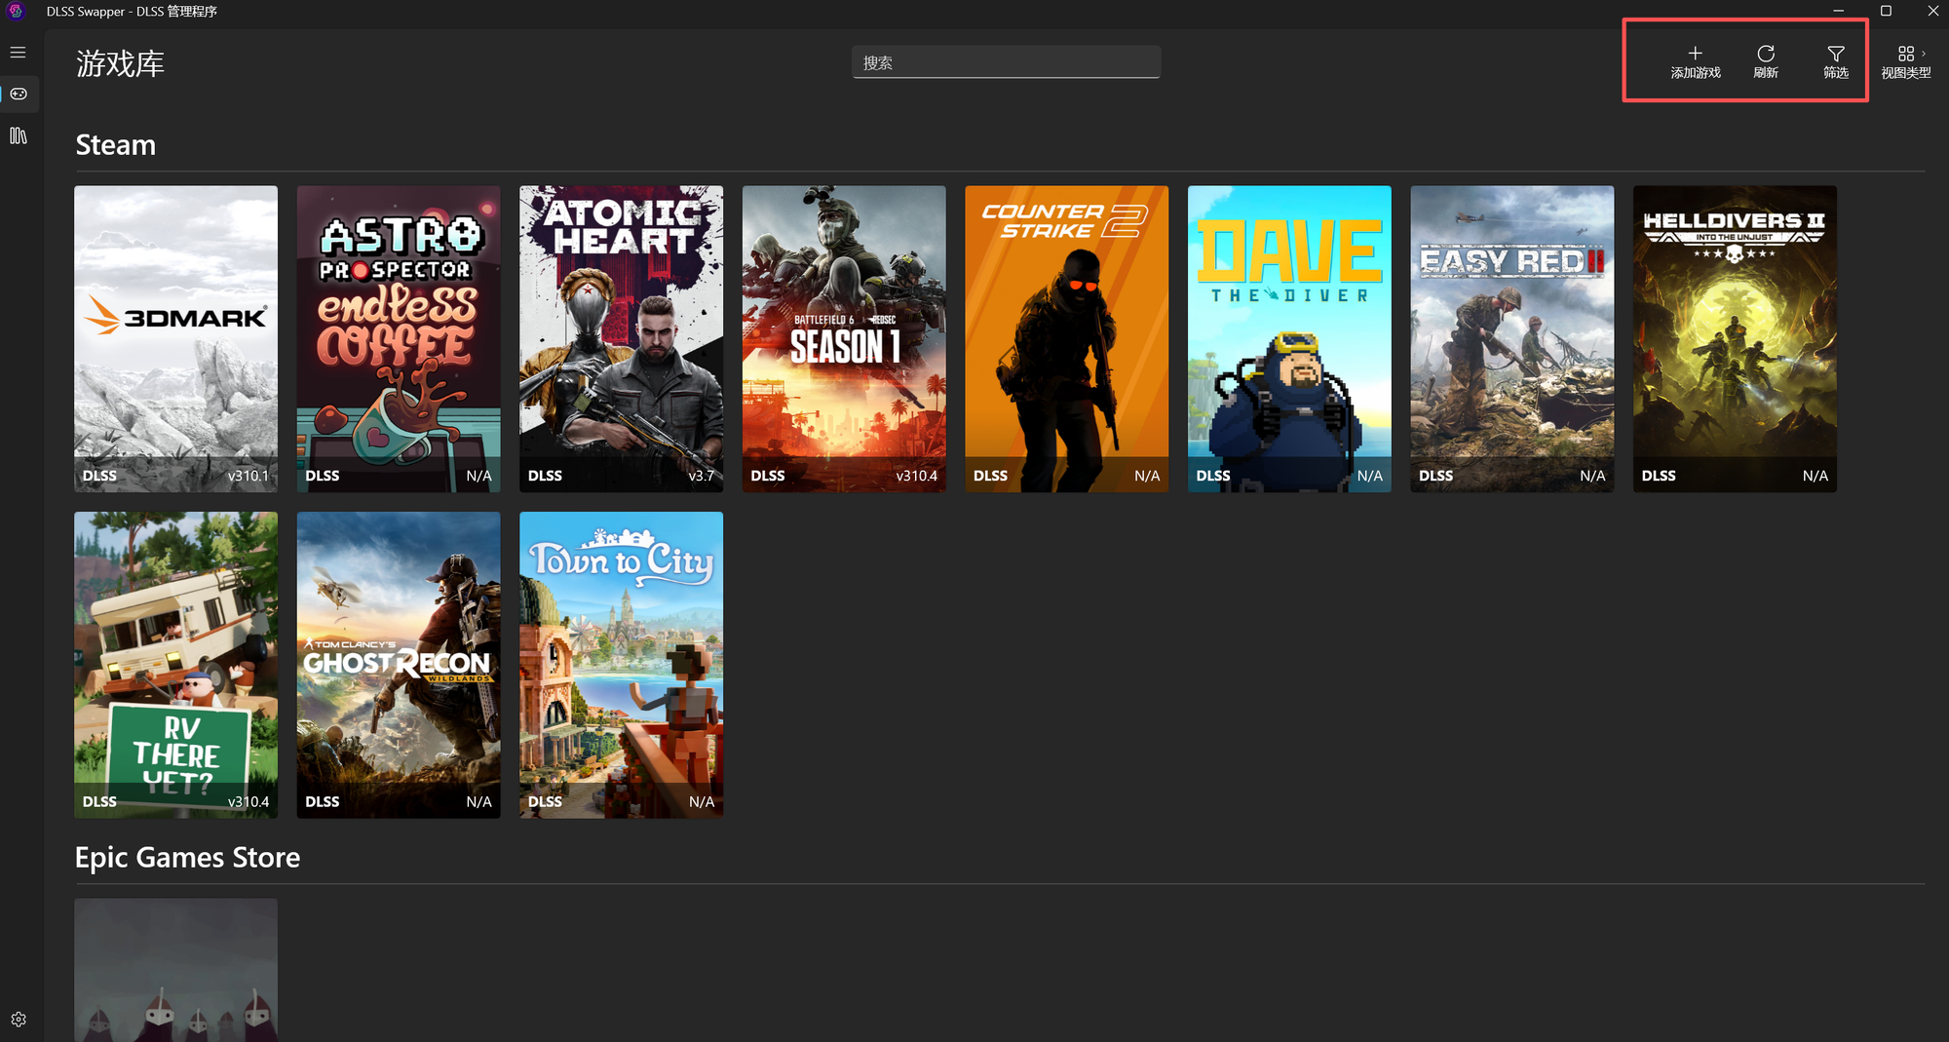The width and height of the screenshot is (1949, 1042).
Task: Open the hamburger navigation menu
Action: [x=19, y=53]
